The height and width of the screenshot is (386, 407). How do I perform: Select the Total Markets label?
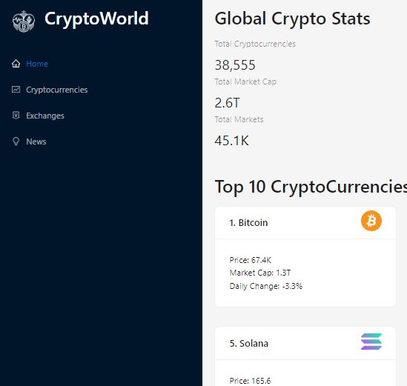[239, 119]
